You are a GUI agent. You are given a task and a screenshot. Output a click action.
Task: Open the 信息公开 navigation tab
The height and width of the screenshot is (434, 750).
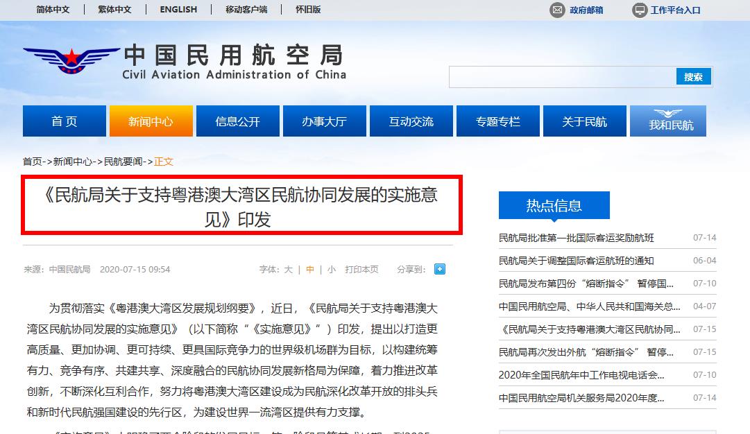[x=238, y=121]
